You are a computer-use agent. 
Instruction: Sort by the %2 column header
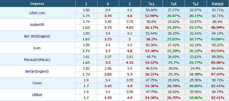point(196,4)
